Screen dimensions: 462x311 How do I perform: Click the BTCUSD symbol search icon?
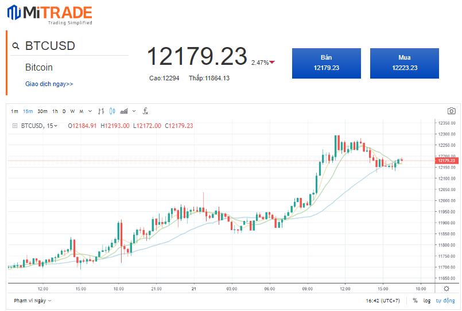pyautogui.click(x=15, y=46)
